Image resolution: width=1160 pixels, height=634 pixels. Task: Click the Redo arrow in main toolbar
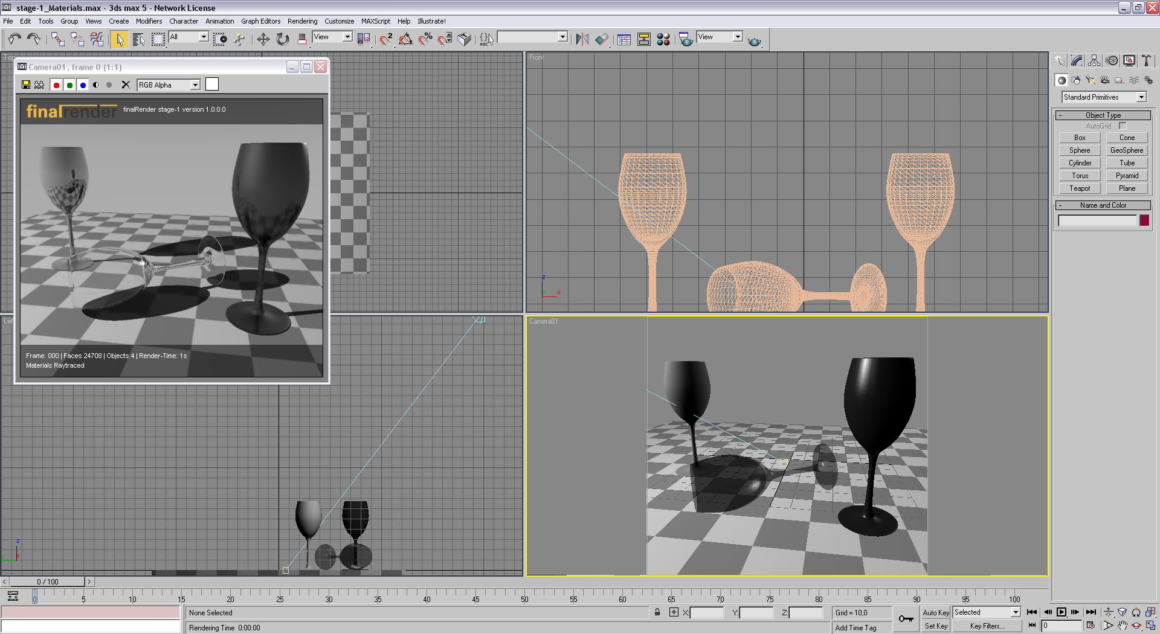(x=34, y=39)
